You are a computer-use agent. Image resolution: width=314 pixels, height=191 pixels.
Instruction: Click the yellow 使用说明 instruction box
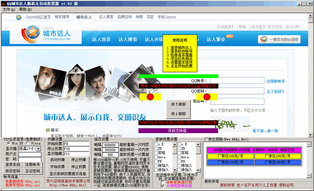pos(180,53)
